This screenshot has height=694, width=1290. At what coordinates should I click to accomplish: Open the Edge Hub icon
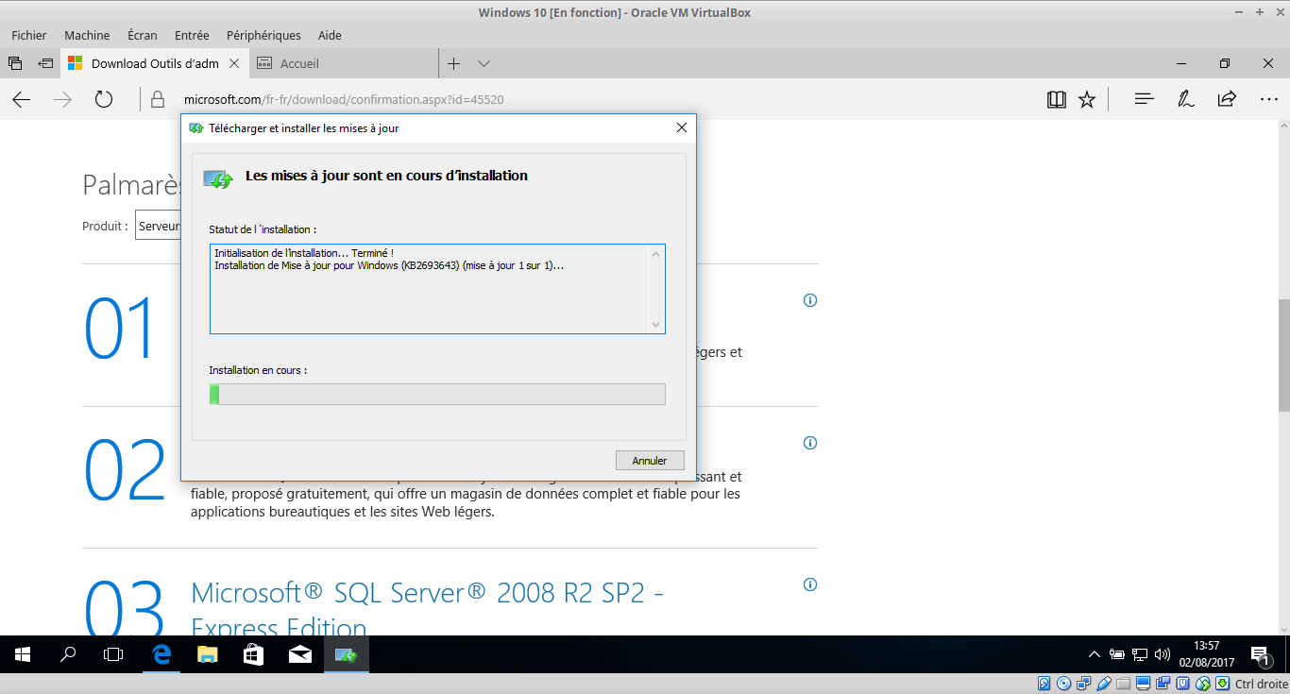coord(1144,99)
